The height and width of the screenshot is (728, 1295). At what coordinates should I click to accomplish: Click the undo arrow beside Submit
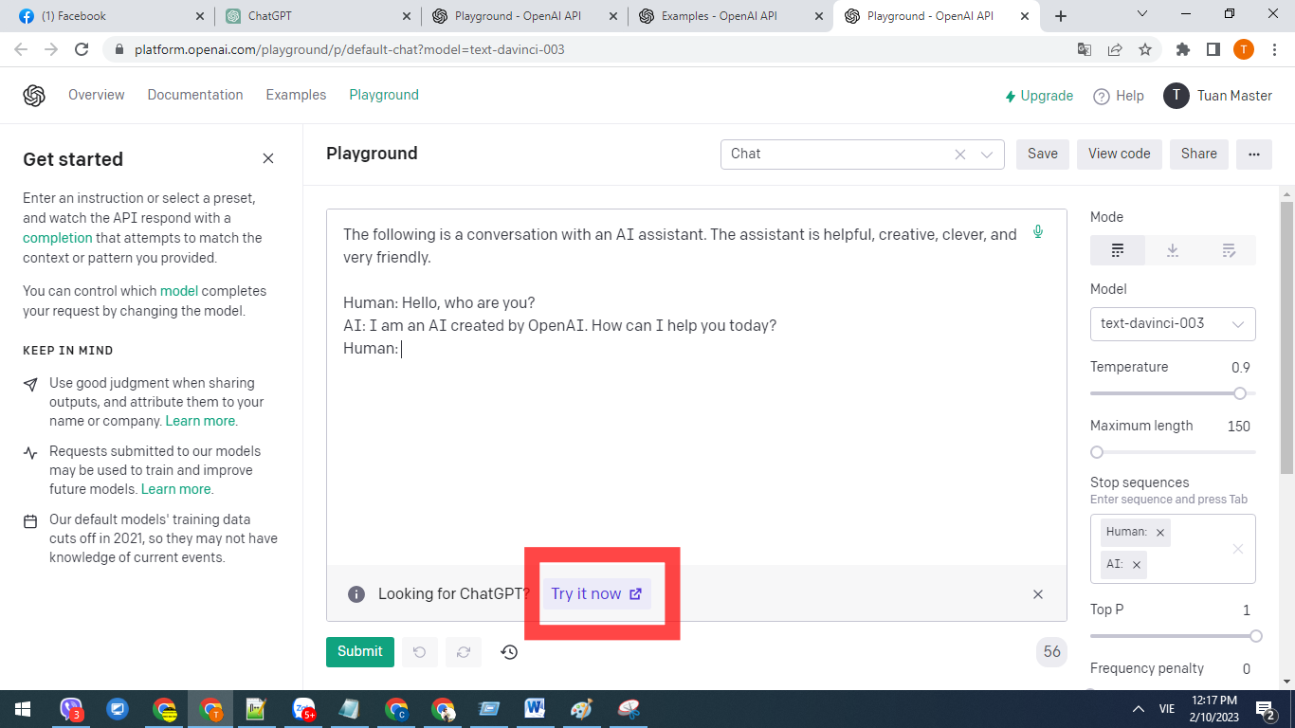pos(419,652)
